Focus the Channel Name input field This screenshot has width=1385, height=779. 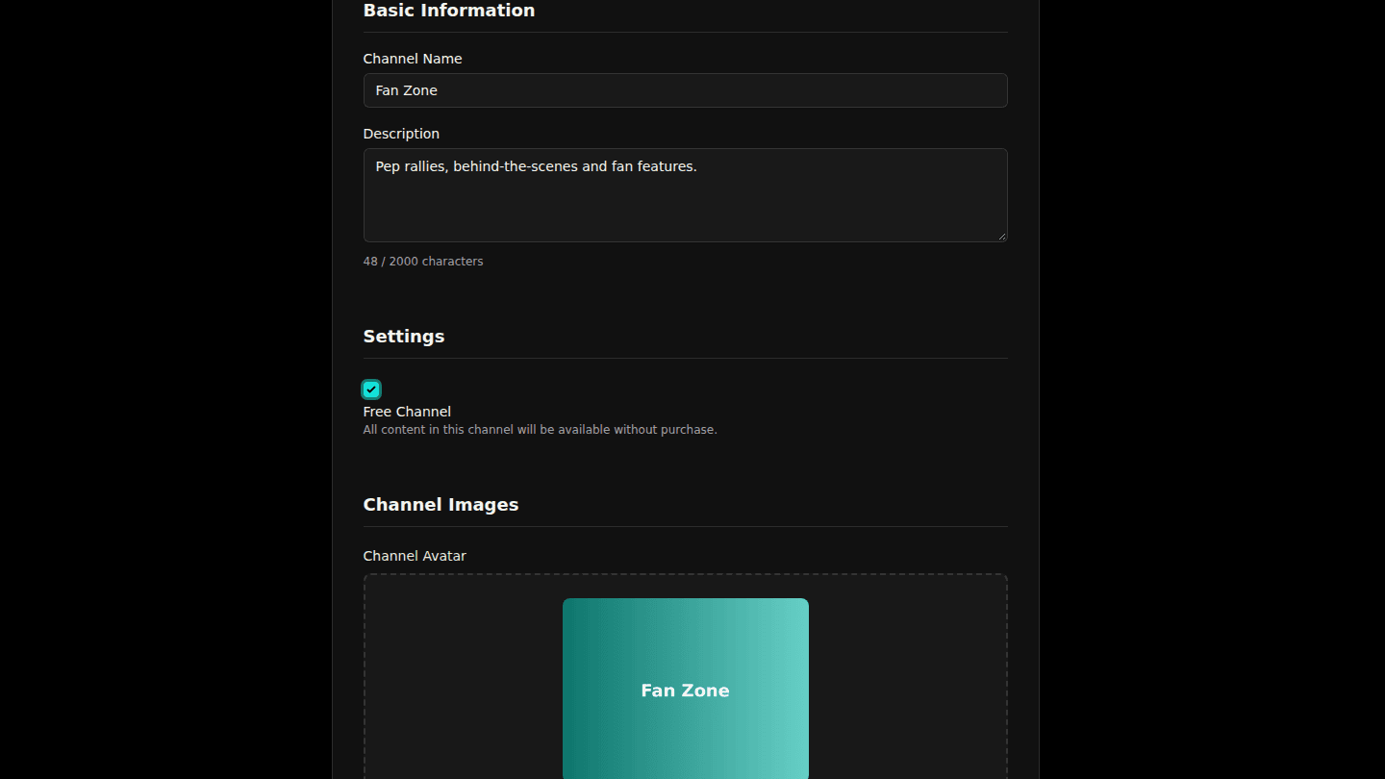click(685, 90)
